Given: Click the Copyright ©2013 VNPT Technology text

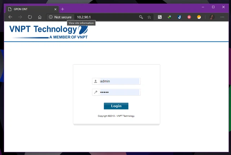Looking at the screenshot, I should 116,116.
